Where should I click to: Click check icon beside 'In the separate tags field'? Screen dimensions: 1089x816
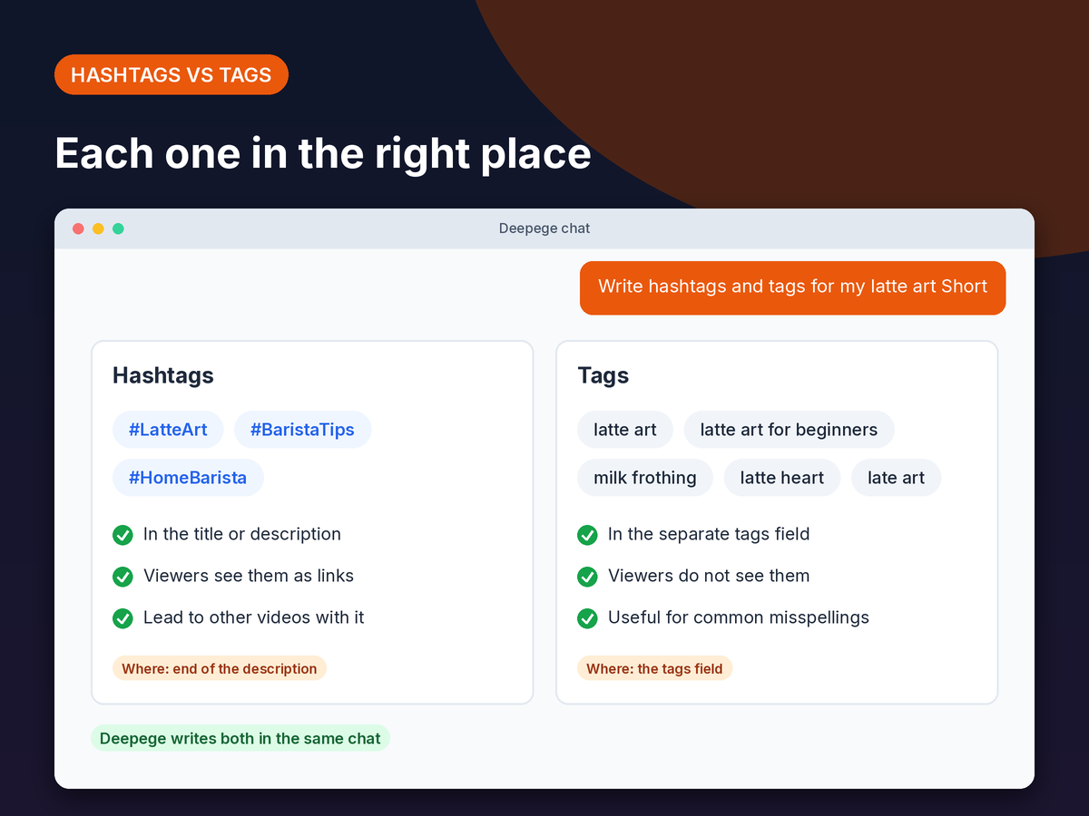[x=587, y=535]
